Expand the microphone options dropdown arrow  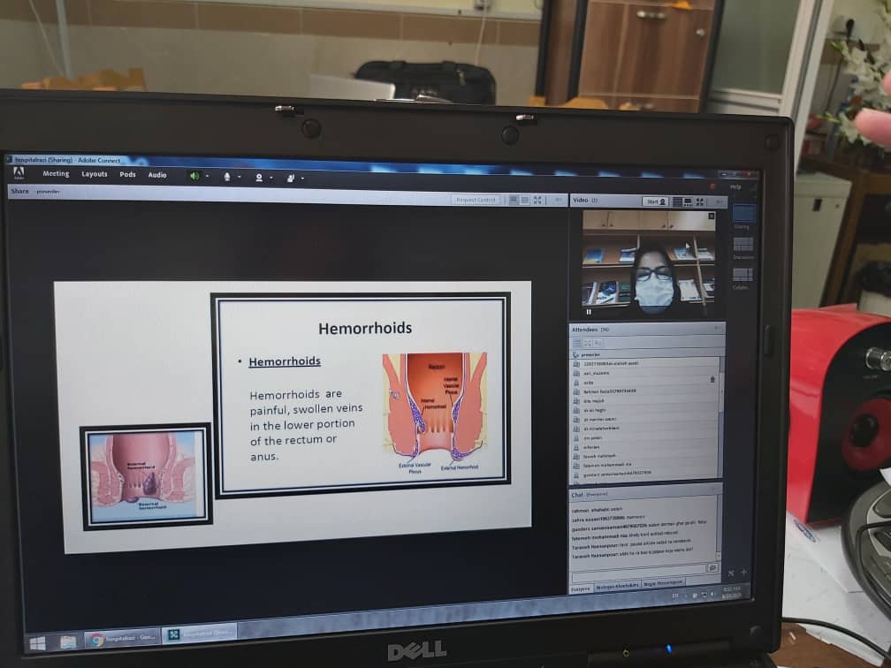click(x=240, y=178)
